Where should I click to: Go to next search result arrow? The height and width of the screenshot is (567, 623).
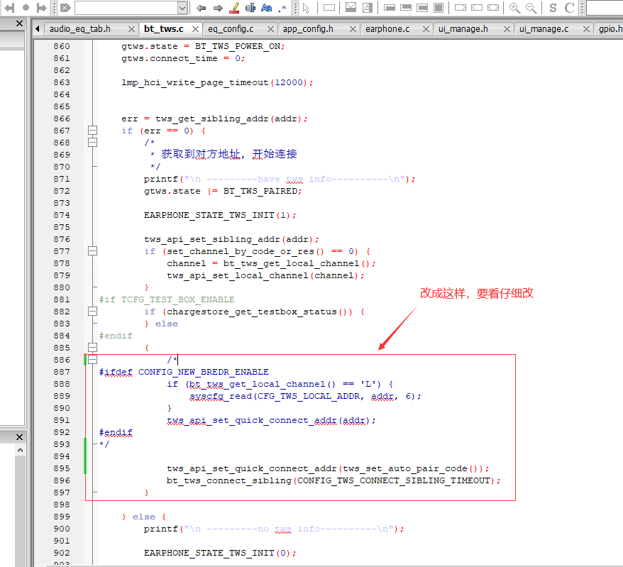pos(218,8)
